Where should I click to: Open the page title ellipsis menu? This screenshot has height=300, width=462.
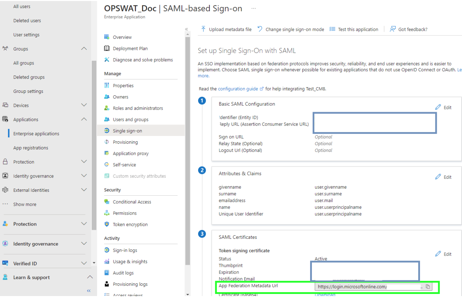[254, 9]
